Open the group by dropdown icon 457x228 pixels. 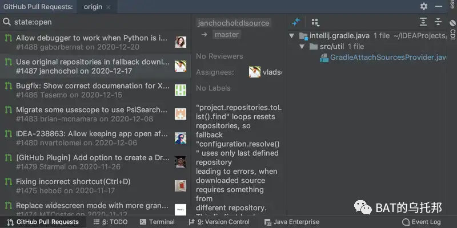[x=315, y=22]
